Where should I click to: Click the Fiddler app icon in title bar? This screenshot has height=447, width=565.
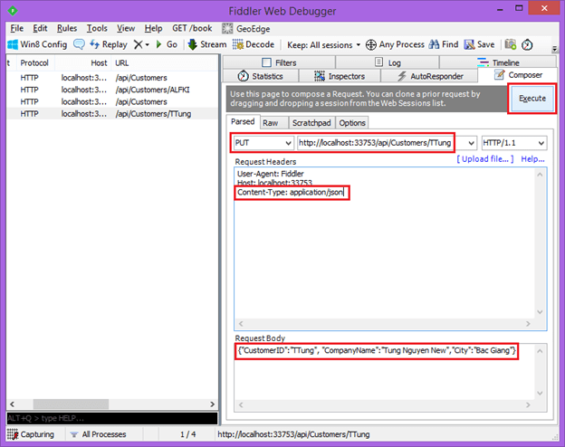13,11
